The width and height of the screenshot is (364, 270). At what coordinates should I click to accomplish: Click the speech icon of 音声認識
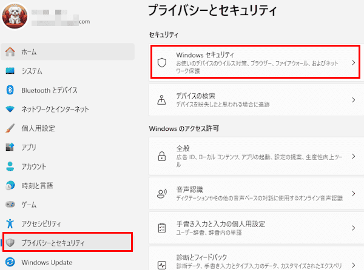point(162,194)
